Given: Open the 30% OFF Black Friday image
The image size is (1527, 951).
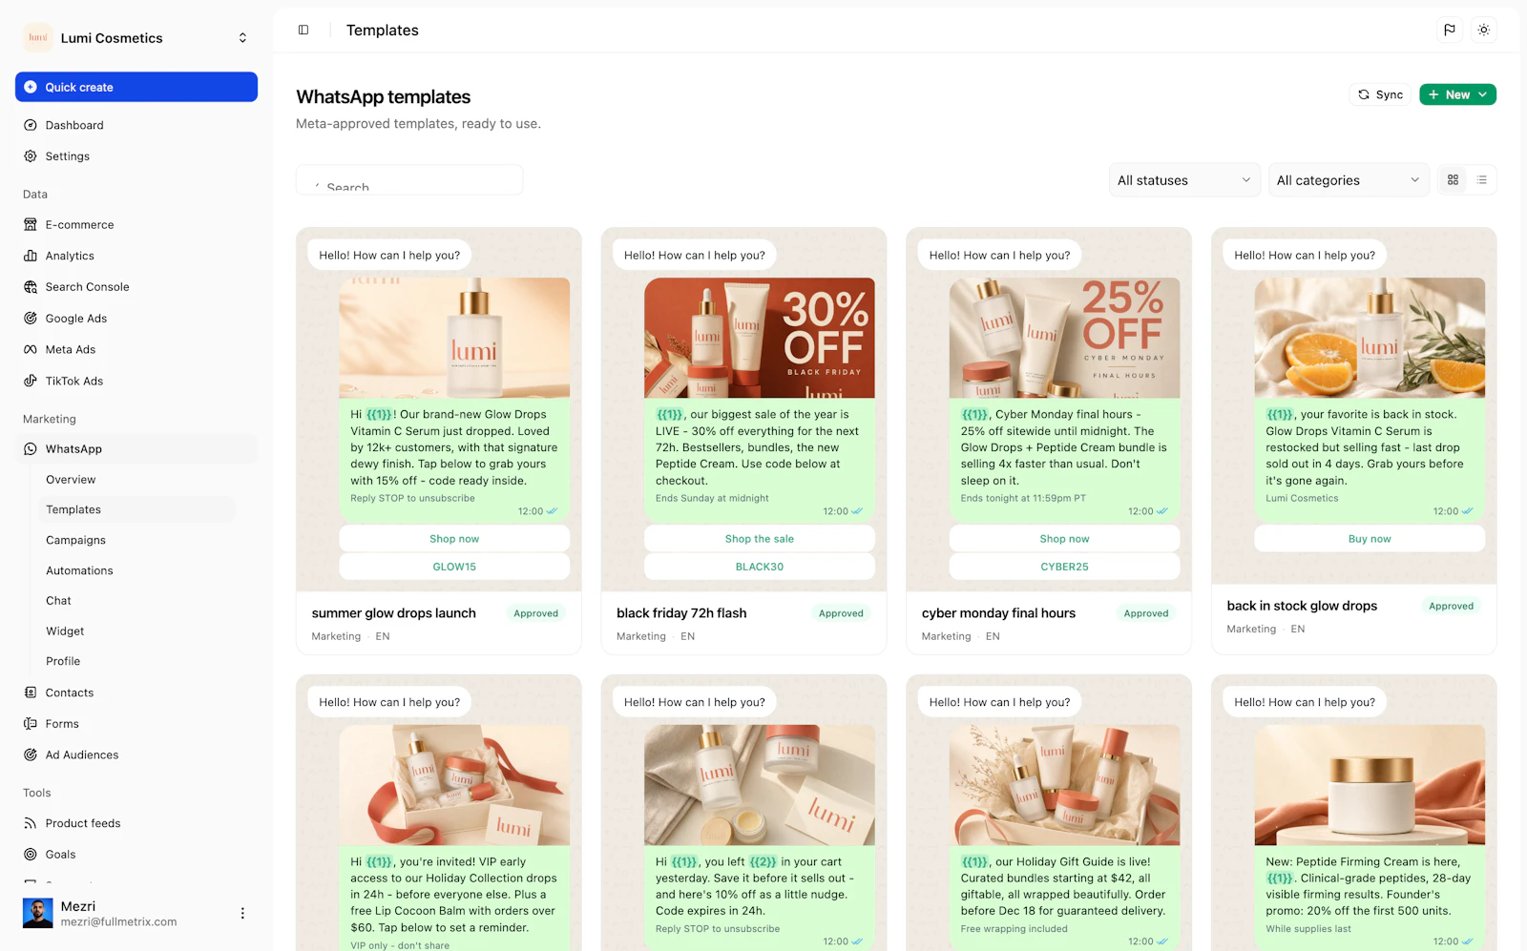Looking at the screenshot, I should tap(760, 338).
